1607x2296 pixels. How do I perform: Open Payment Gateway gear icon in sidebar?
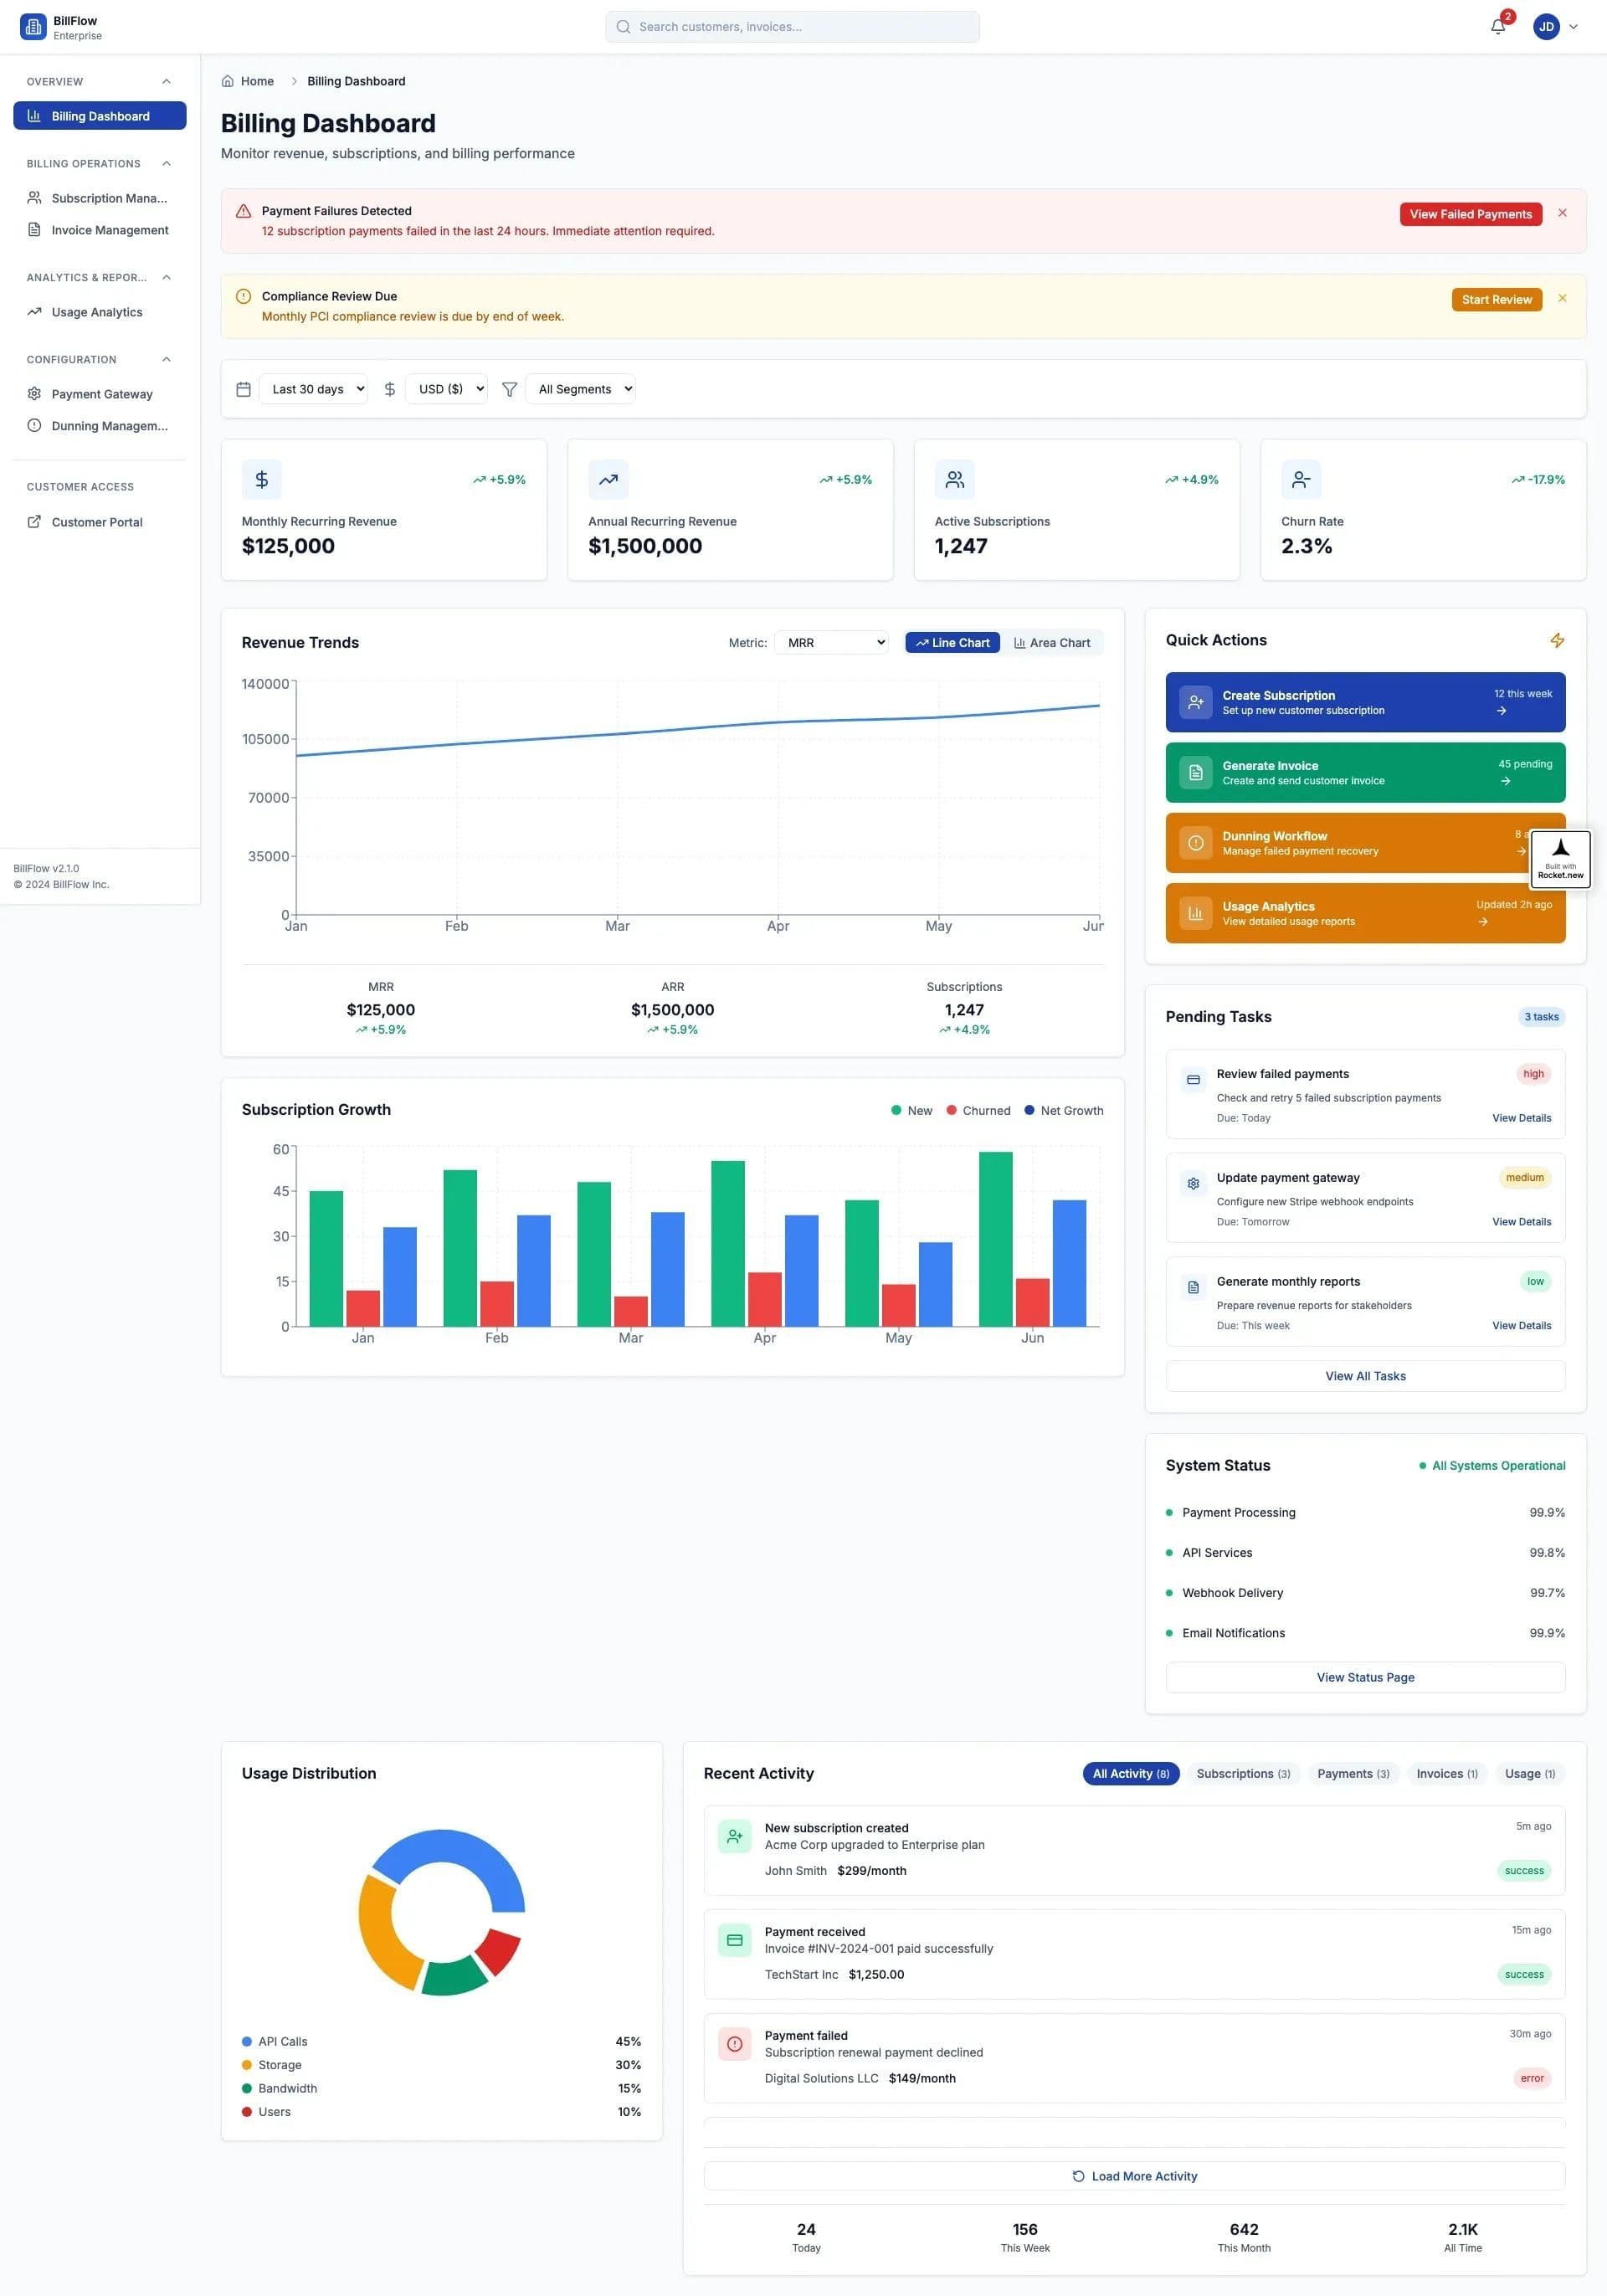point(34,394)
